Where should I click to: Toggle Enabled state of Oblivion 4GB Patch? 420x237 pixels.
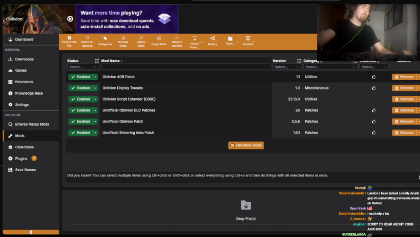tap(81, 77)
